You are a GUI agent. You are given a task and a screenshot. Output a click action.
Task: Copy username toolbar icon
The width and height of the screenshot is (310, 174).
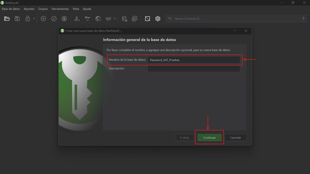(x=77, y=19)
